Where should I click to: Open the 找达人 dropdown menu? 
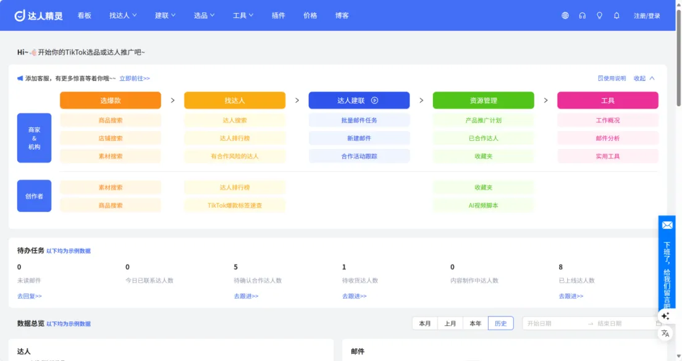(122, 15)
